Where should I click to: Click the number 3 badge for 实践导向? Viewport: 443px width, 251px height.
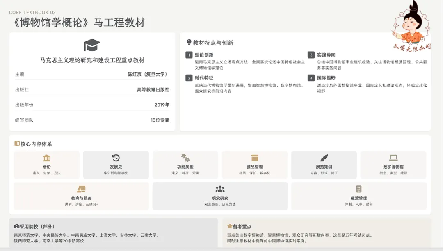(x=311, y=55)
